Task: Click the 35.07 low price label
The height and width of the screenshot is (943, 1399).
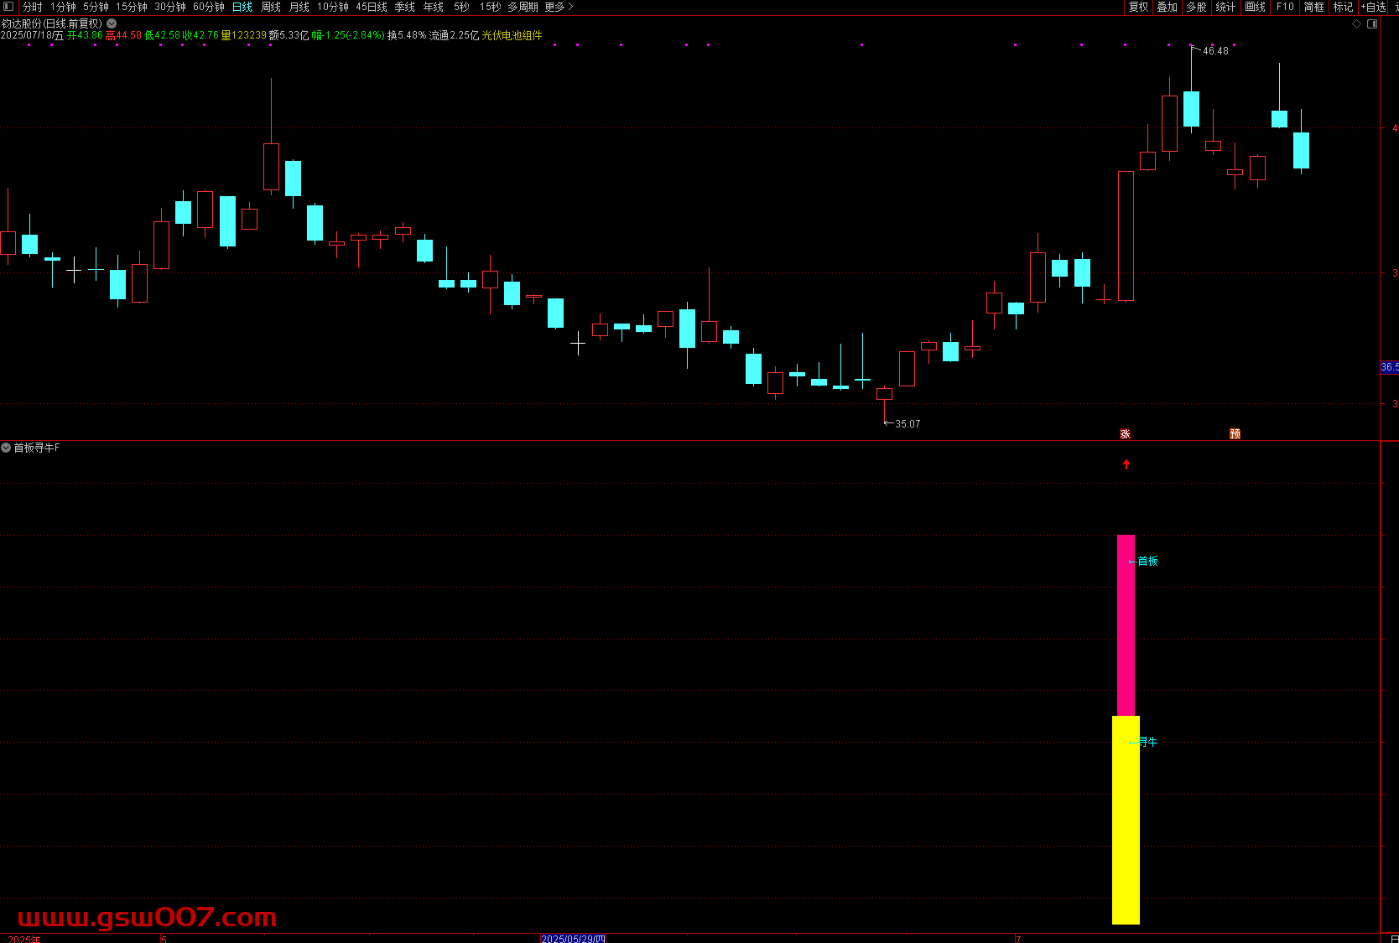Action: [x=908, y=424]
